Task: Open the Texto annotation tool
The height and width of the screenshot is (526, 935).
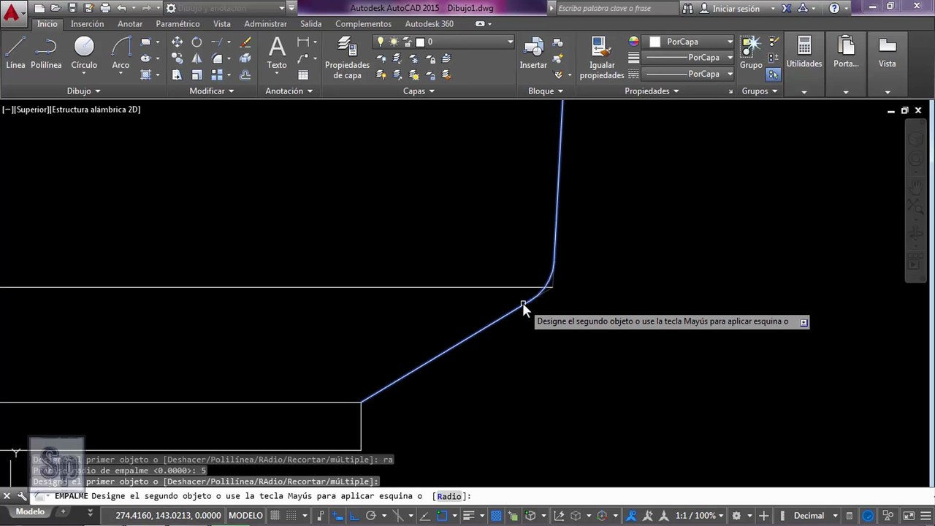Action: pos(277,53)
